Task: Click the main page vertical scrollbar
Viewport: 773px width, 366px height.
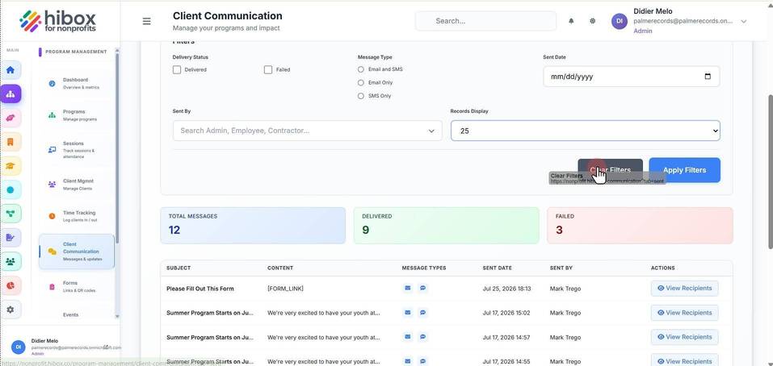Action: tap(771, 173)
